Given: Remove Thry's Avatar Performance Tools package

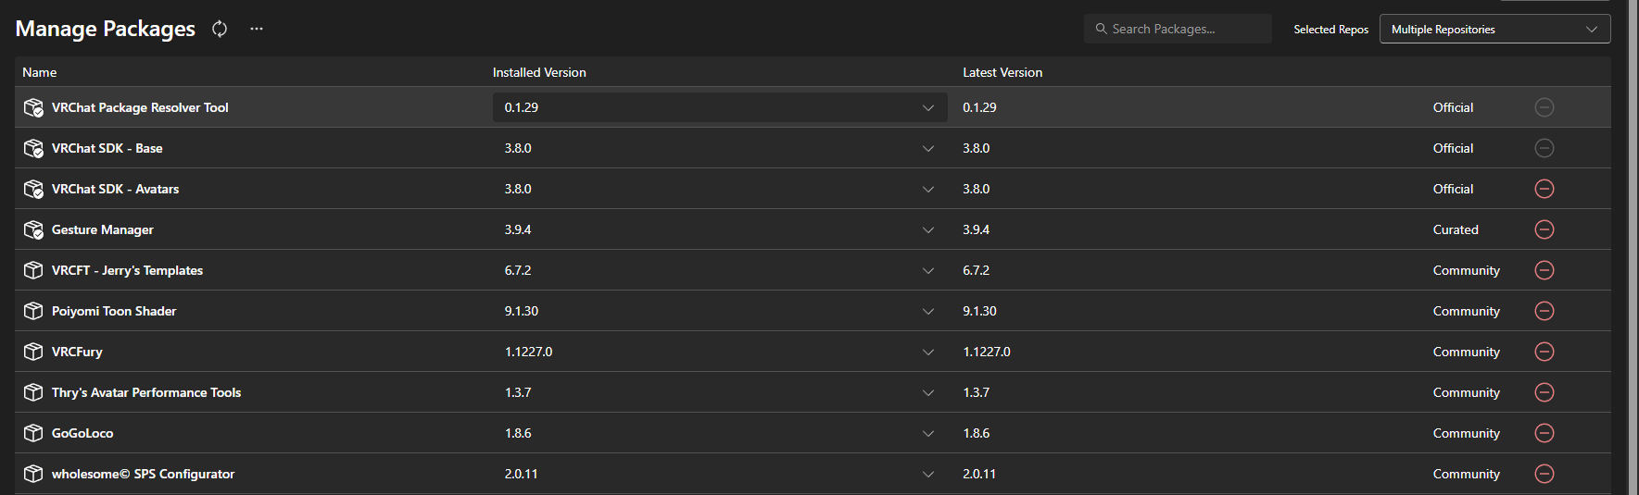Looking at the screenshot, I should 1544,392.
